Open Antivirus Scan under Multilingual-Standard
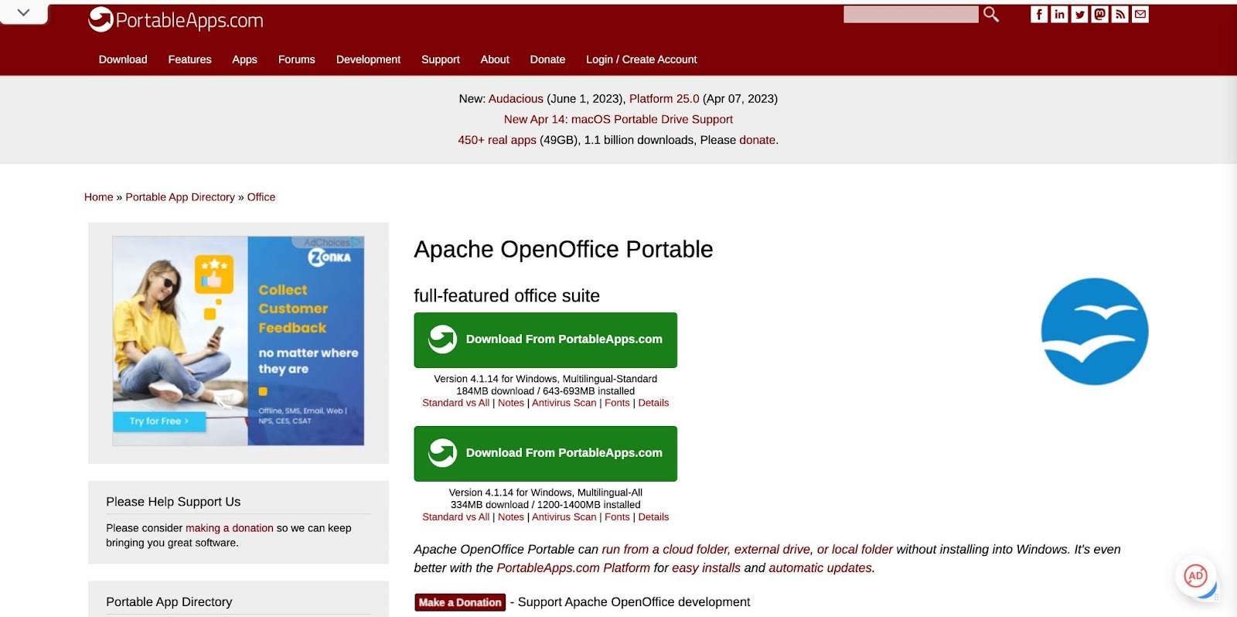This screenshot has width=1237, height=617. click(x=564, y=403)
